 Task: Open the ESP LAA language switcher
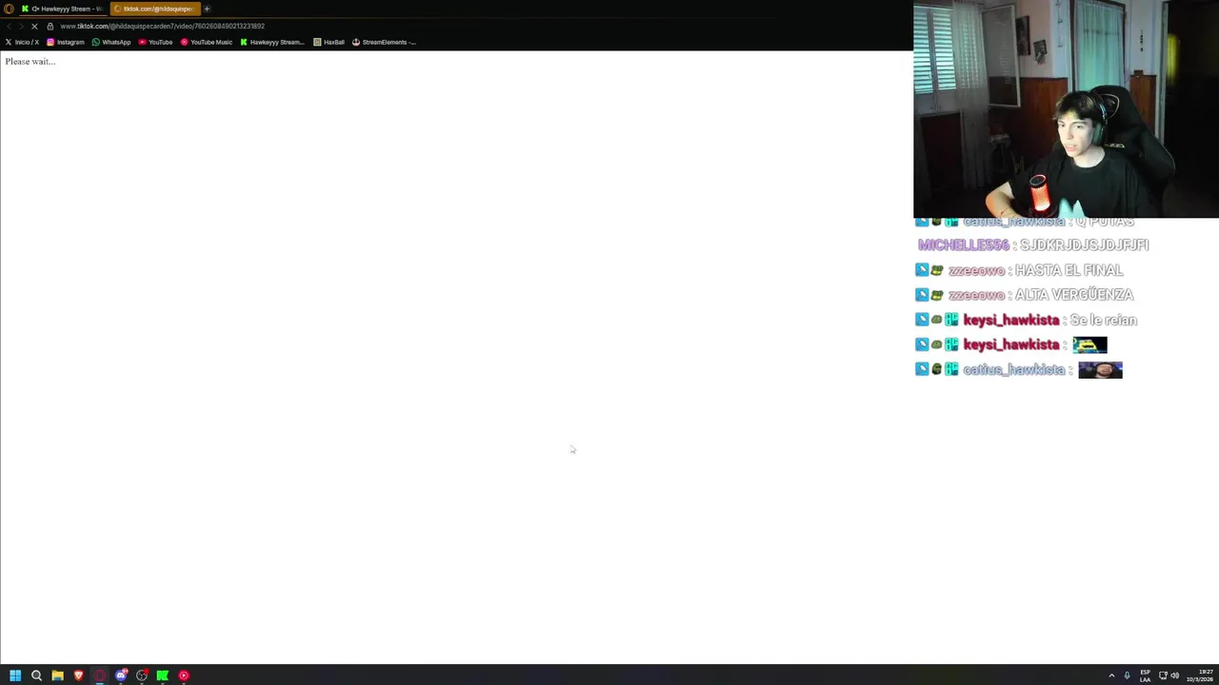tap(1145, 675)
